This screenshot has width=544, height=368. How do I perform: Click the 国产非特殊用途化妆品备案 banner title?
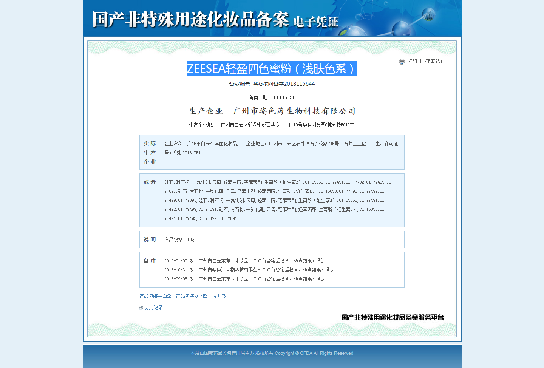pos(190,20)
